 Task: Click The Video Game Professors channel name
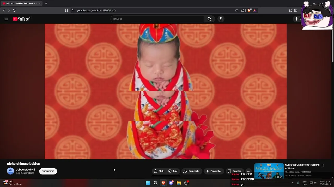pyautogui.click(x=298, y=172)
